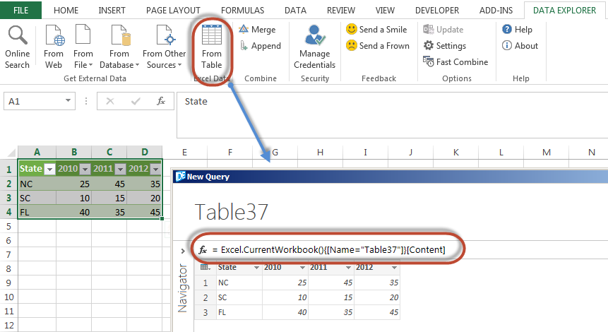Open the table menu icon in query preview

(x=205, y=267)
